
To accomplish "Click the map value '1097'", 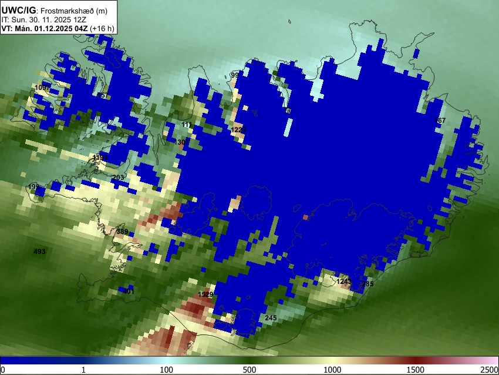I will (x=42, y=88).
